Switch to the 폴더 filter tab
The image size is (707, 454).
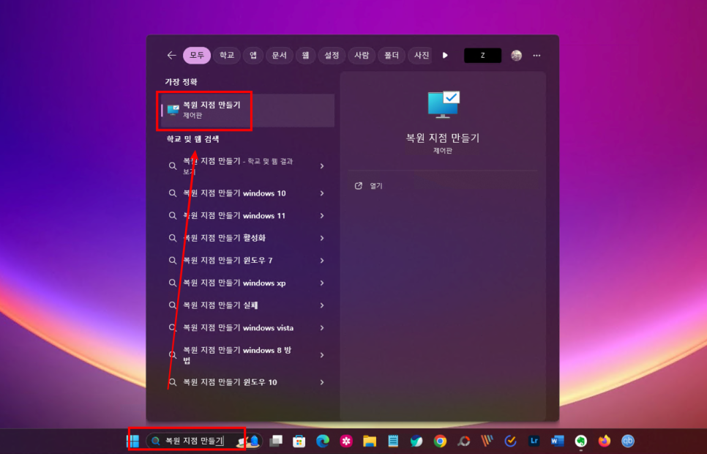coord(392,56)
